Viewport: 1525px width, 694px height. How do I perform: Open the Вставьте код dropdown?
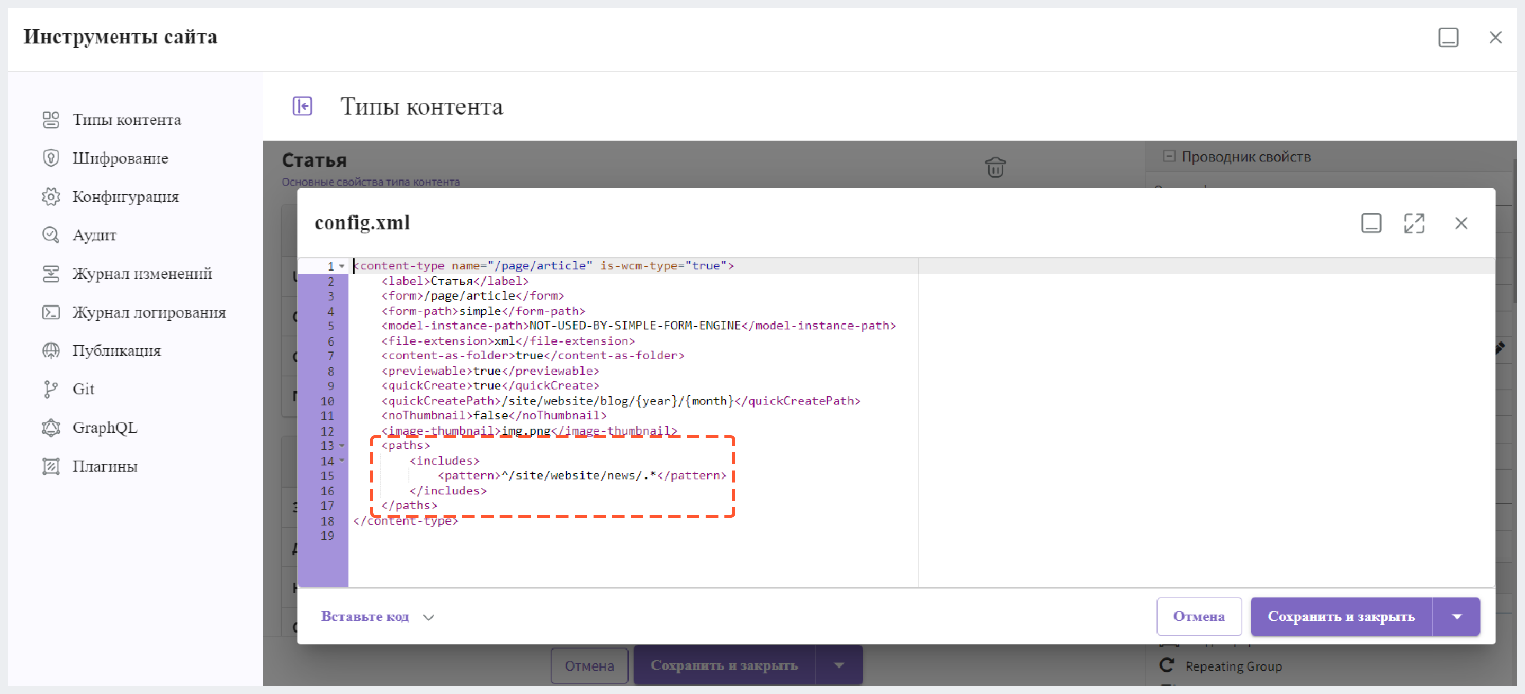pyautogui.click(x=378, y=617)
